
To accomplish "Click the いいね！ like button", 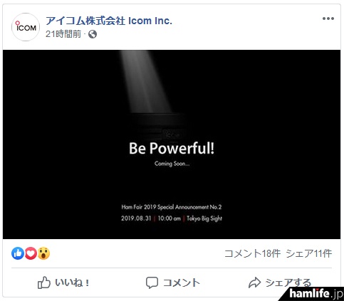I will [x=63, y=282].
